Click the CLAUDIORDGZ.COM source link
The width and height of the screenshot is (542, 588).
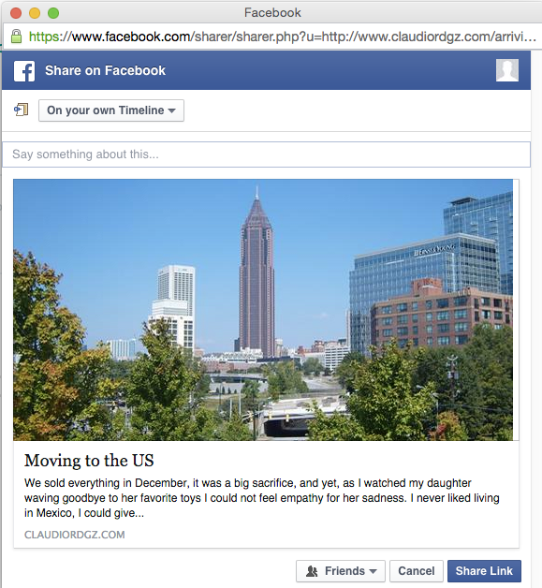75,535
